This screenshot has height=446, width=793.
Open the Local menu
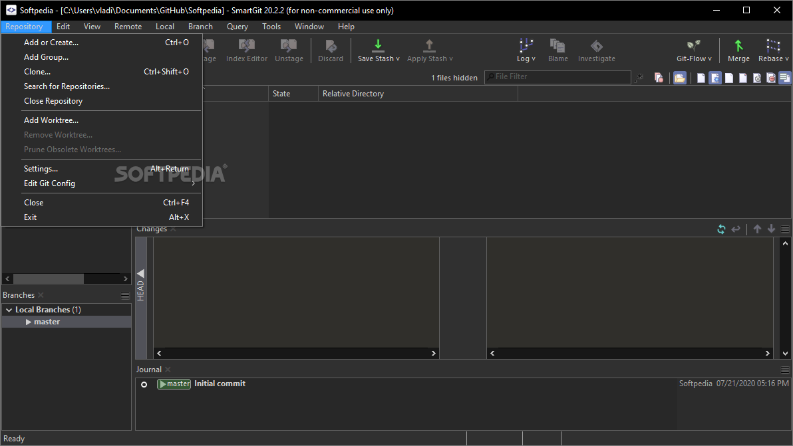(165, 27)
